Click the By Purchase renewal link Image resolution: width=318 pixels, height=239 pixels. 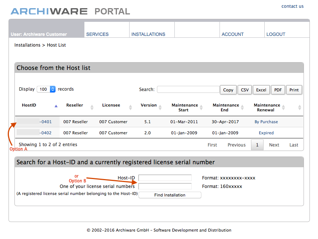pyautogui.click(x=266, y=122)
